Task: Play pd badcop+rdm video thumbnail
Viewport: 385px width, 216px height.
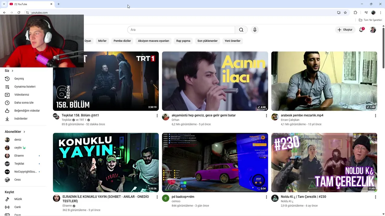Action: coord(215,162)
